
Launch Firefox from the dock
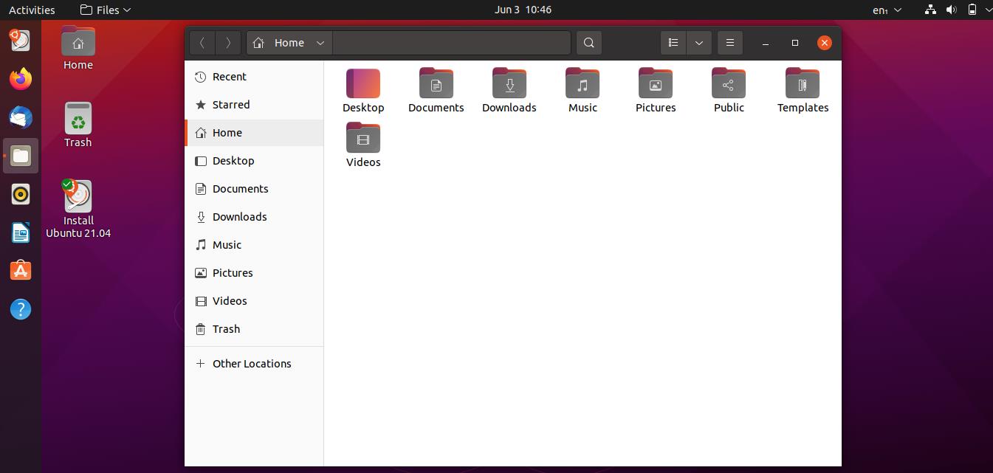coord(21,78)
